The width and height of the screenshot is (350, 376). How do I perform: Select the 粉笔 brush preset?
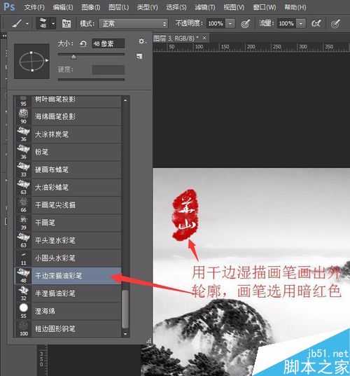(x=68, y=152)
